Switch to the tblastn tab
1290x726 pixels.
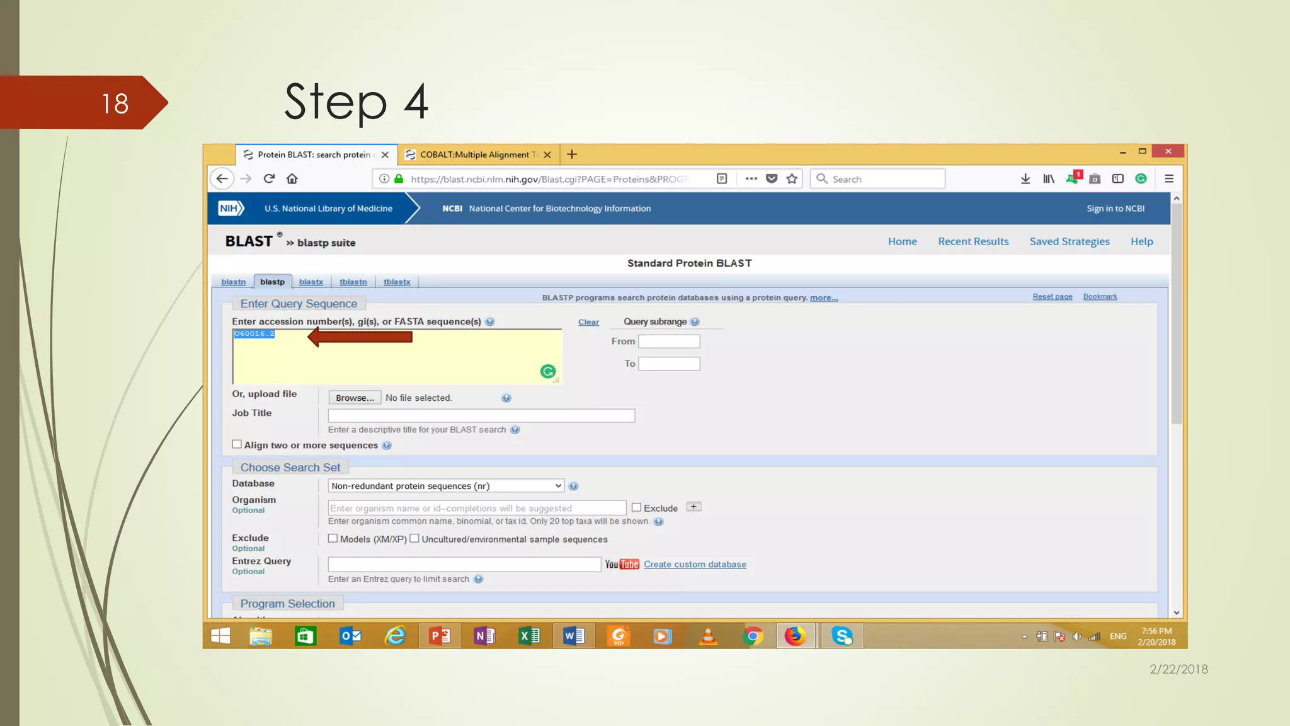pos(353,282)
